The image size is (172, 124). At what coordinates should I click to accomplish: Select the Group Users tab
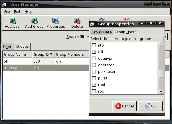click(126, 32)
